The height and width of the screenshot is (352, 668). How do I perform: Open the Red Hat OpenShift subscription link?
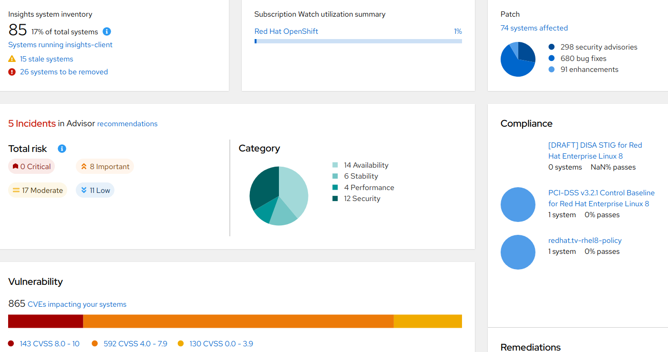(286, 31)
